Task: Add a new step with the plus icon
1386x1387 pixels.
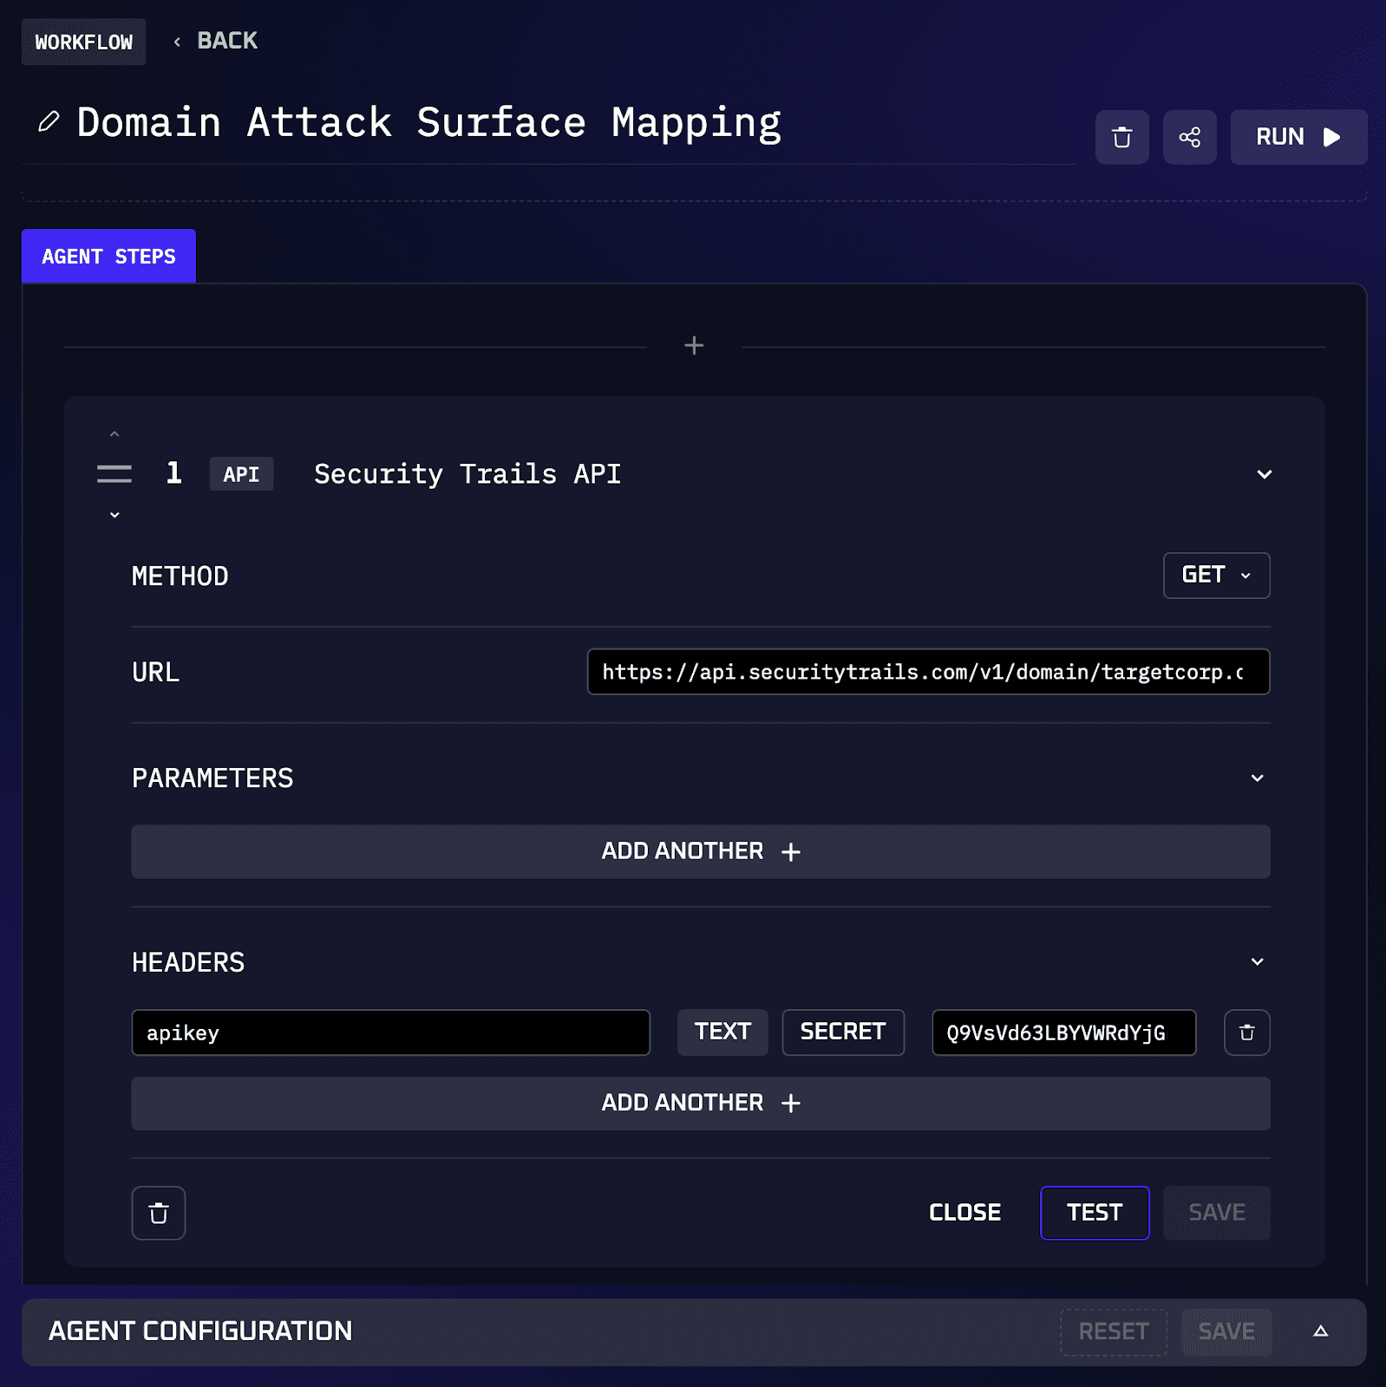Action: pyautogui.click(x=694, y=346)
